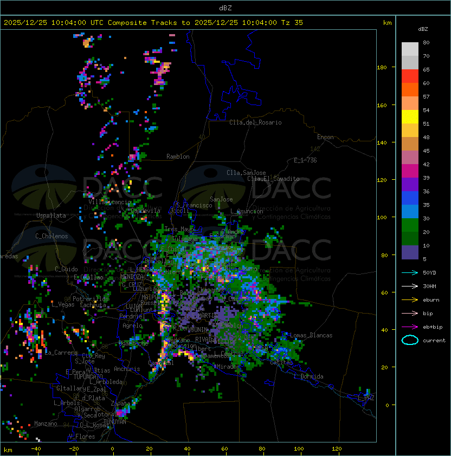Click the cyan ellipse 'current' symbol
The height and width of the screenshot is (456, 451).
tap(410, 340)
